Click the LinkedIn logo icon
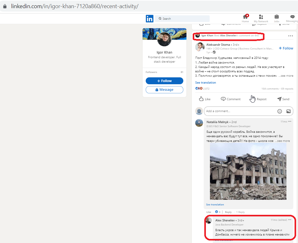This screenshot has height=243, width=298. (149, 18)
